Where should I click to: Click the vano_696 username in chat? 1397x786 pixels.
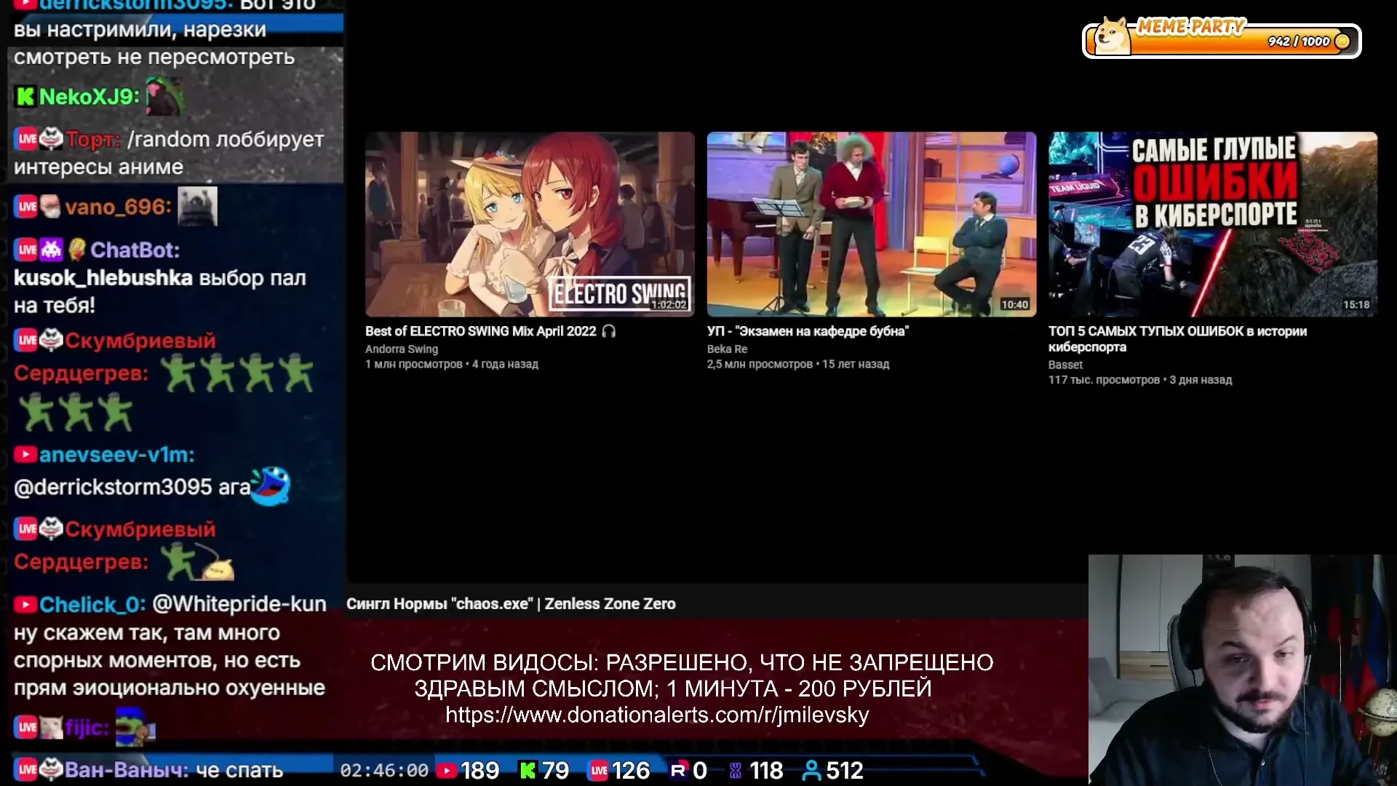119,207
